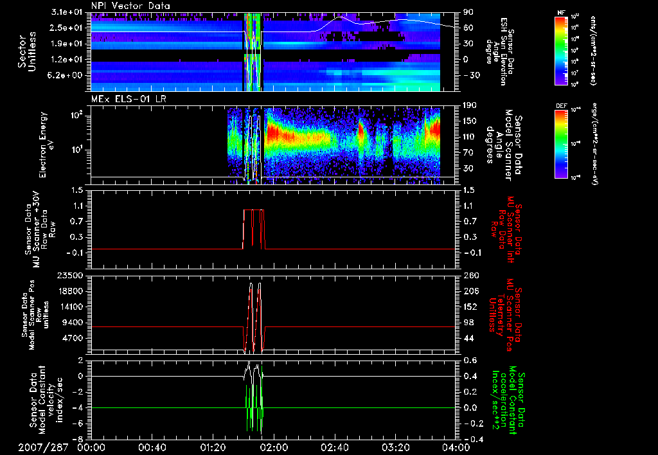Click the '110' scanner angle tick value
The image size is (658, 455).
click(470, 137)
